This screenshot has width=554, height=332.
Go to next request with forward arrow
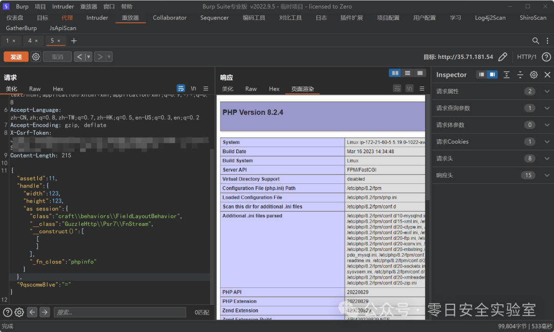tap(100, 57)
